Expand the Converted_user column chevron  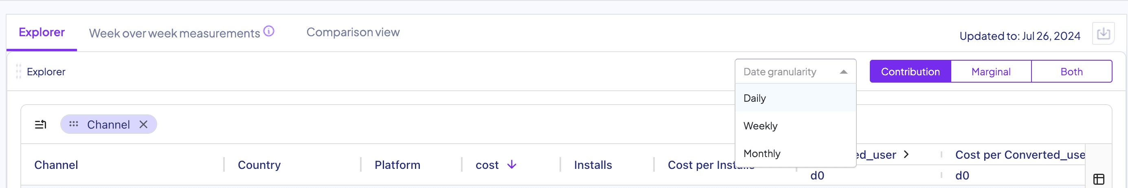point(906,154)
